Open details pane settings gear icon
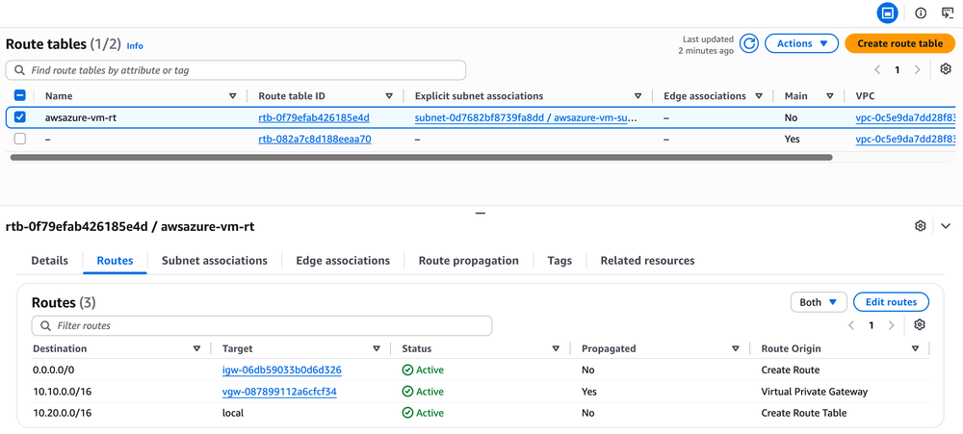This screenshot has height=434, width=963. tap(920, 226)
